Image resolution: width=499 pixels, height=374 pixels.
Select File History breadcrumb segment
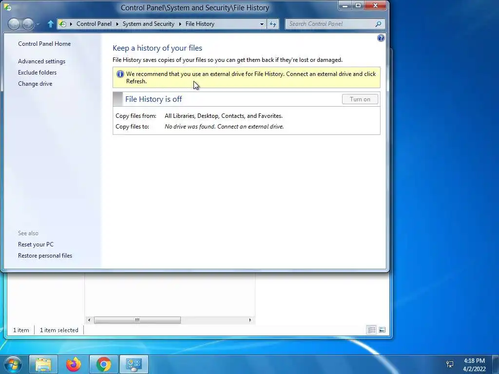(x=200, y=24)
